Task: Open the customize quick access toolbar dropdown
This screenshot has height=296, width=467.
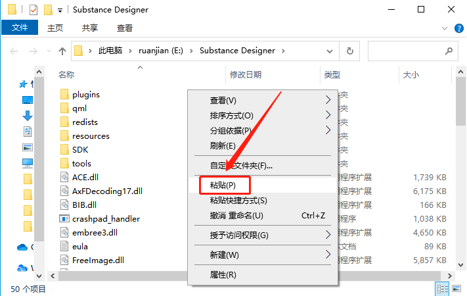Action: click(60, 11)
